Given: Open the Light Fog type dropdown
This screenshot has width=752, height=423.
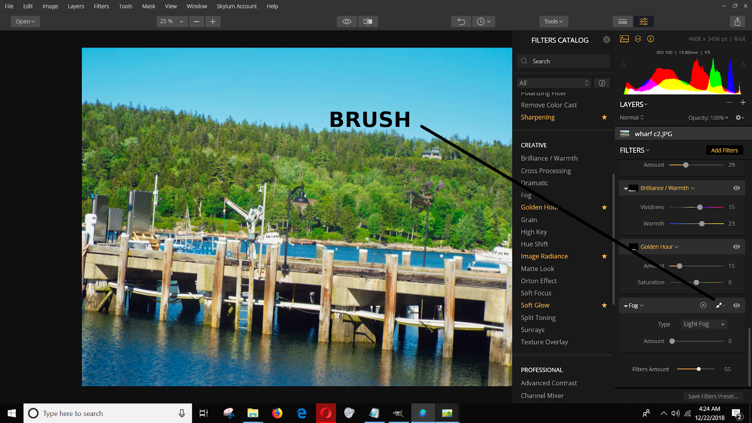Looking at the screenshot, I should click(704, 324).
